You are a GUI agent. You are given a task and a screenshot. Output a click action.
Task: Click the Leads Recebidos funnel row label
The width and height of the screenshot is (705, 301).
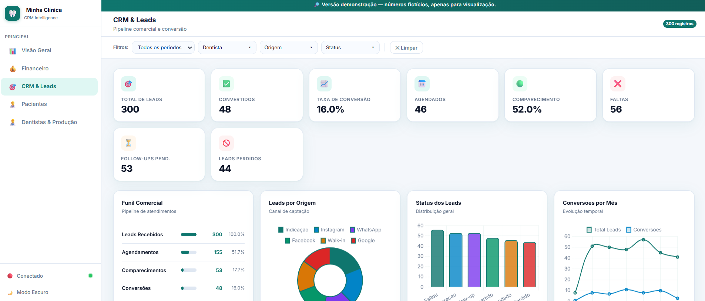pyautogui.click(x=142, y=234)
